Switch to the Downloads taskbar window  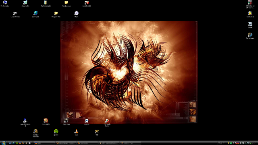point(87,143)
